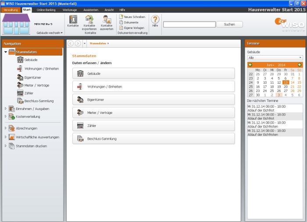Switch to the Ansicht tab
This screenshot has height=222, width=307.
click(x=109, y=10)
